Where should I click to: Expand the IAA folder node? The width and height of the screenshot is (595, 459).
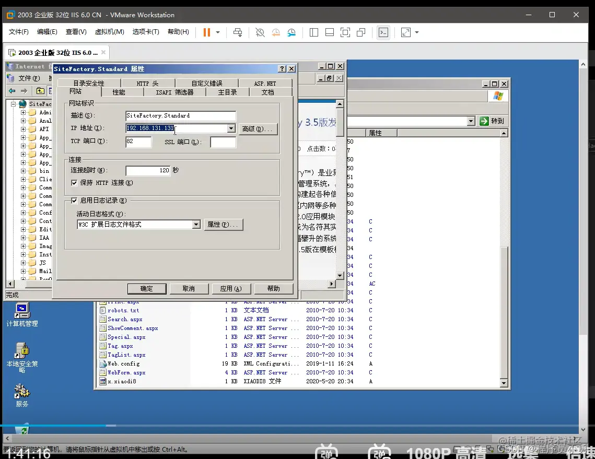[23, 238]
